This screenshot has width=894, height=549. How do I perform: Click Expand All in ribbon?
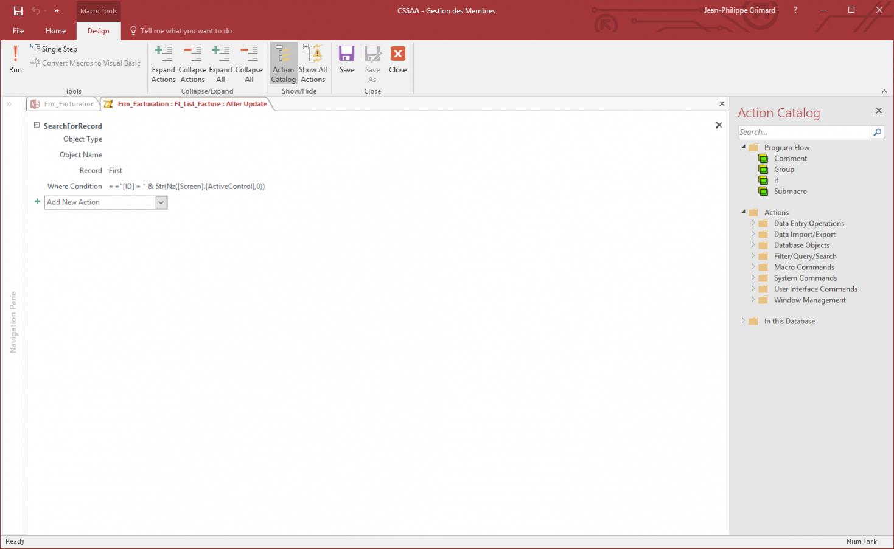(220, 63)
